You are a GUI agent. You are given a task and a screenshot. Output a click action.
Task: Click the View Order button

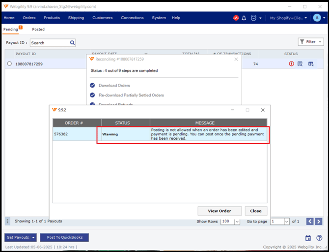click(x=219, y=211)
